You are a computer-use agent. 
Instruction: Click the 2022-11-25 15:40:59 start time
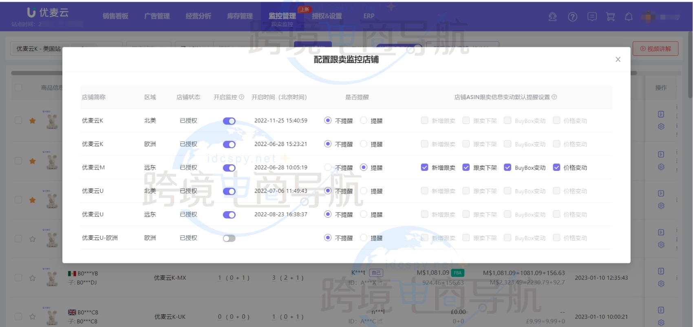click(x=281, y=121)
